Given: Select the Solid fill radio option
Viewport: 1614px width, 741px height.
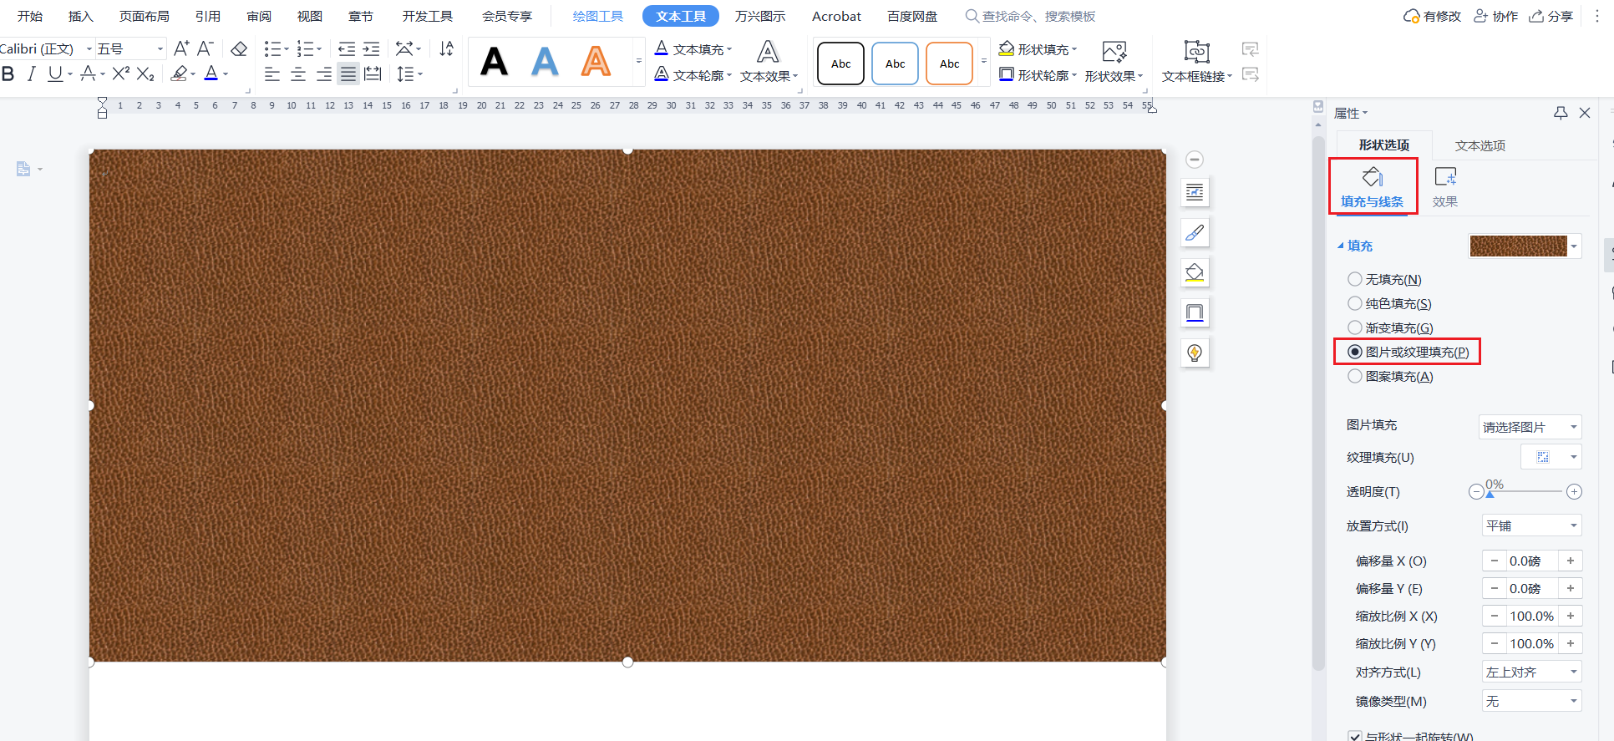Looking at the screenshot, I should [x=1355, y=303].
